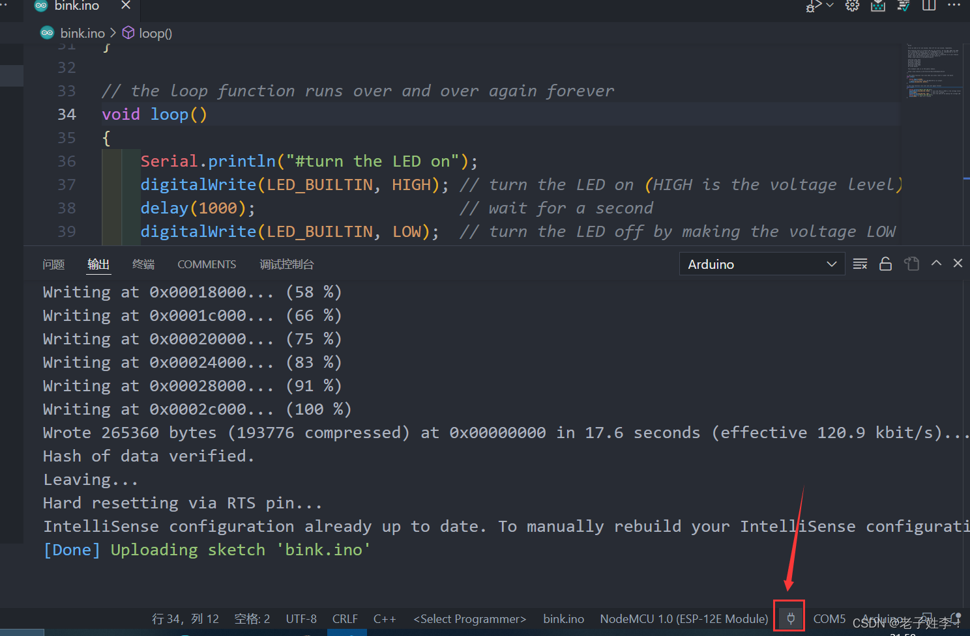Toggle output auto-scroll lock icon

click(885, 264)
